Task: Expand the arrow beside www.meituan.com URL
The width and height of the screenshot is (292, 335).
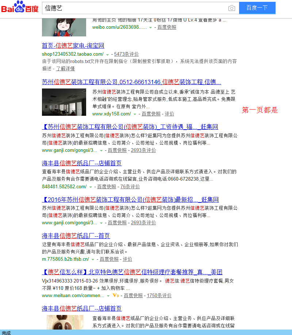Action: pyautogui.click(x=108, y=296)
